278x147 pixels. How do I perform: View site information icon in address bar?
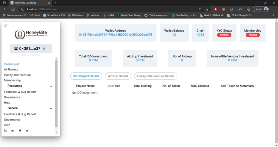[x=23, y=9]
